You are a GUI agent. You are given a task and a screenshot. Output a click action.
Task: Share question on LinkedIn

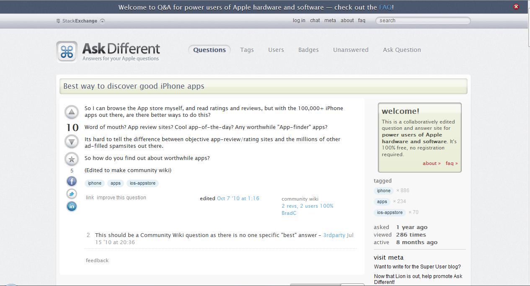coord(72,206)
